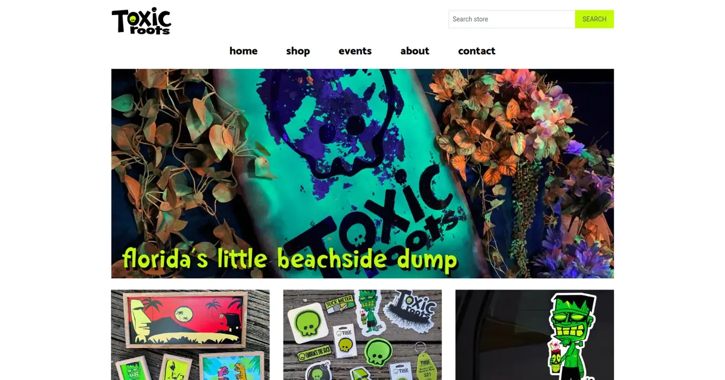Click the dinosaurs framed painting

click(231, 367)
